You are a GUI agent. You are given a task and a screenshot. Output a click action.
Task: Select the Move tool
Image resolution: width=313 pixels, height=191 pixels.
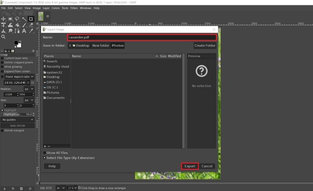coord(4,19)
